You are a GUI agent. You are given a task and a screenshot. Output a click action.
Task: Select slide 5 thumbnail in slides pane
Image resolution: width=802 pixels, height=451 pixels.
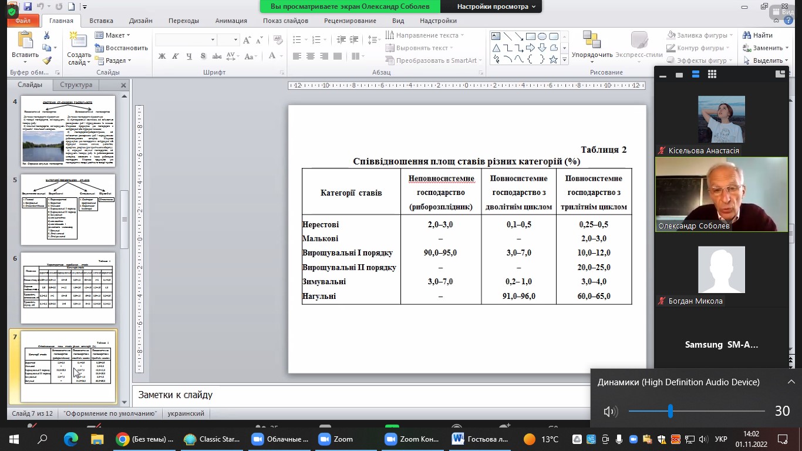pos(68,210)
